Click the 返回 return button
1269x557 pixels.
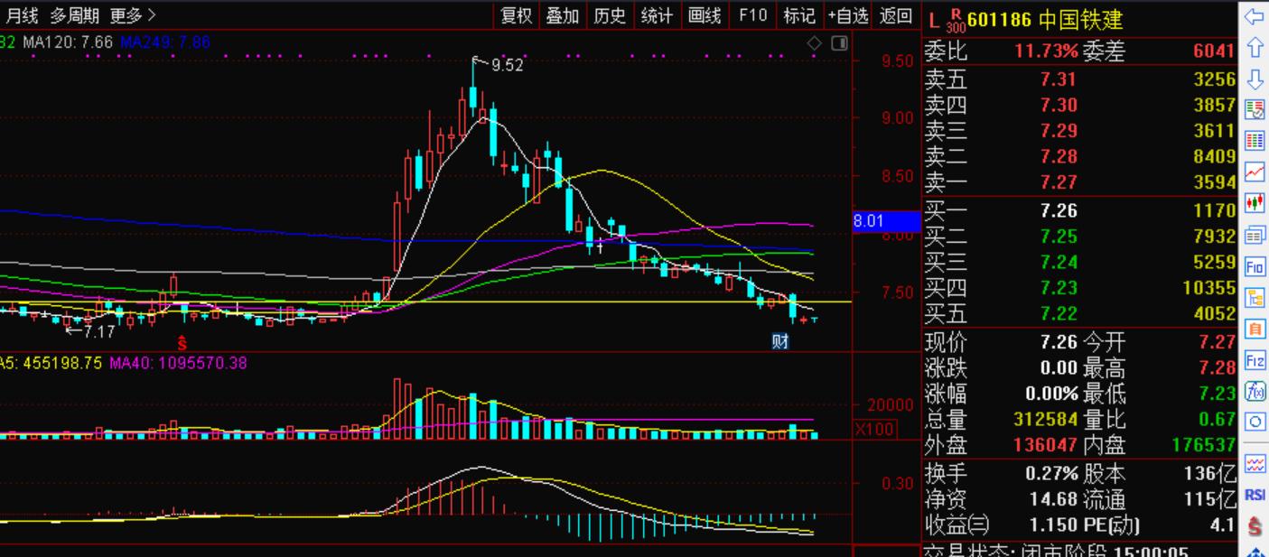pyautogui.click(x=895, y=15)
